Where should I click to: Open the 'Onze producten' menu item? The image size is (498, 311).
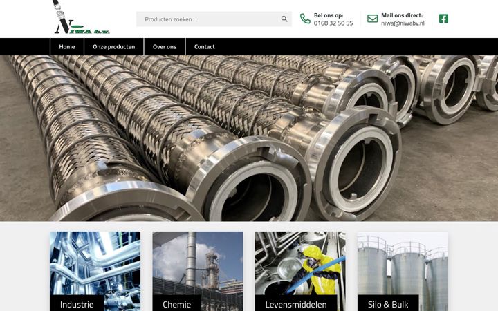point(113,47)
